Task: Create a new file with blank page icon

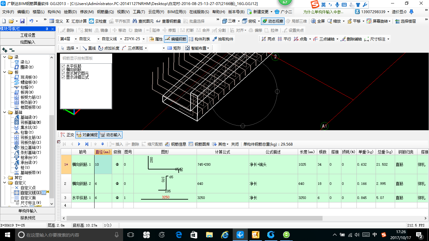Action: pos(4,21)
